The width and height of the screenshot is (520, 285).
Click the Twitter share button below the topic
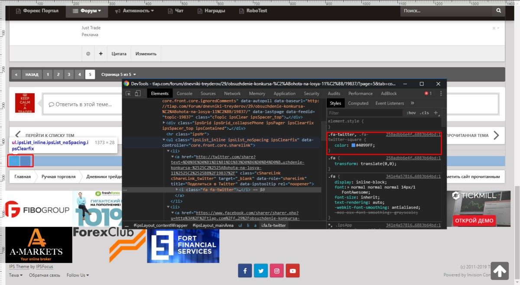pyautogui.click(x=14, y=161)
